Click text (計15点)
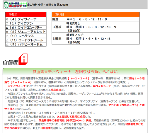148x133 pixels. [x=74, y=31]
